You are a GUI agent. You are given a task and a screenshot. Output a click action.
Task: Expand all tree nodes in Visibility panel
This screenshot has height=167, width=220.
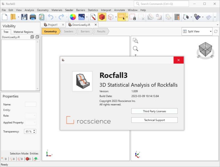point(32,37)
